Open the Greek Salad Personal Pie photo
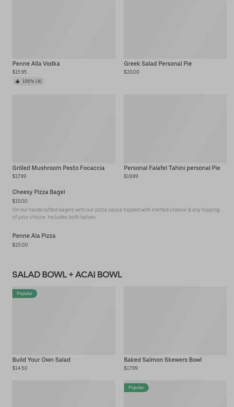Screen dimensions: 234x407 tap(175, 29)
